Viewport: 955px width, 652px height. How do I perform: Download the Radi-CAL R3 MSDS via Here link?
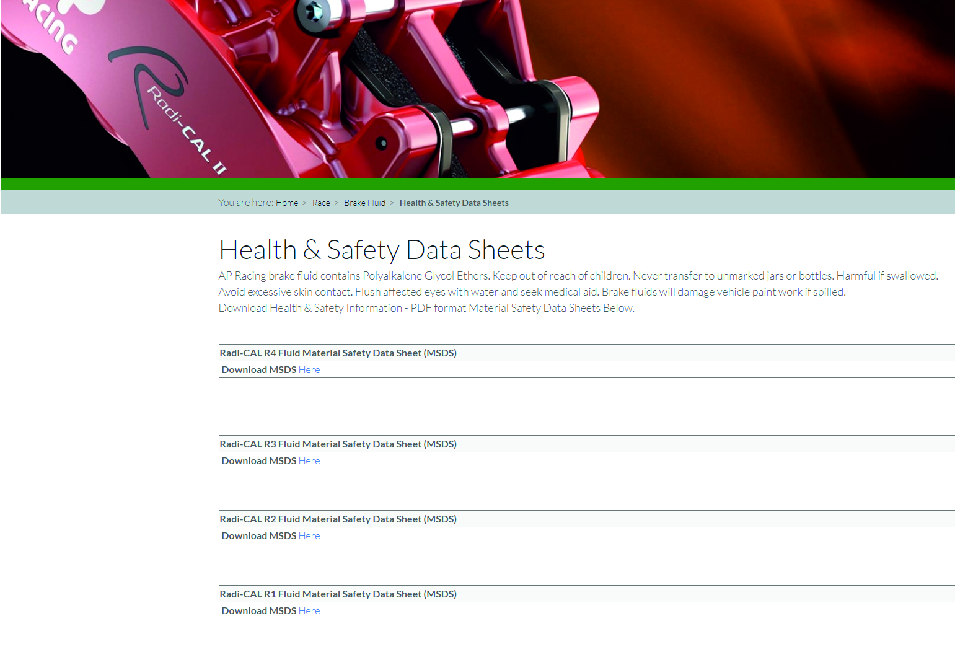click(x=309, y=460)
